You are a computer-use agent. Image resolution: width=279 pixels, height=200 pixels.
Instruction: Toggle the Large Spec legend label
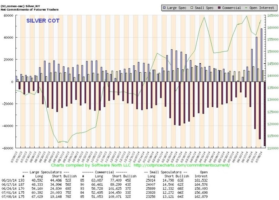177,8
